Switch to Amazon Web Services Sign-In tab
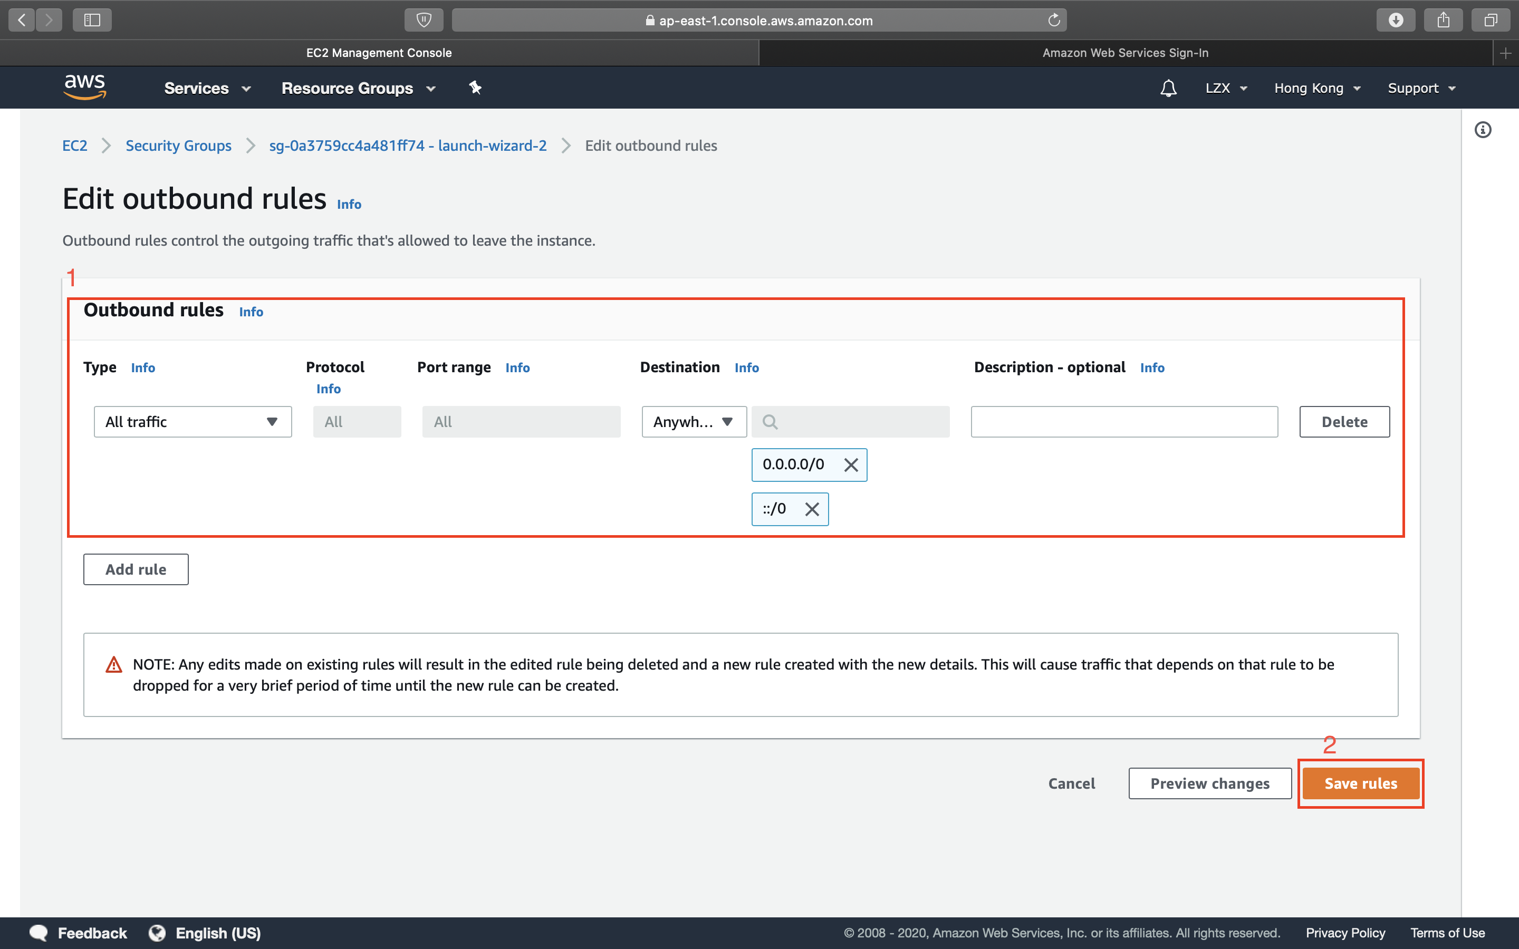The height and width of the screenshot is (949, 1519). click(x=1125, y=53)
